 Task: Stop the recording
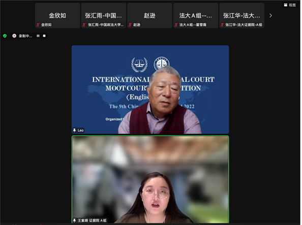[44, 36]
